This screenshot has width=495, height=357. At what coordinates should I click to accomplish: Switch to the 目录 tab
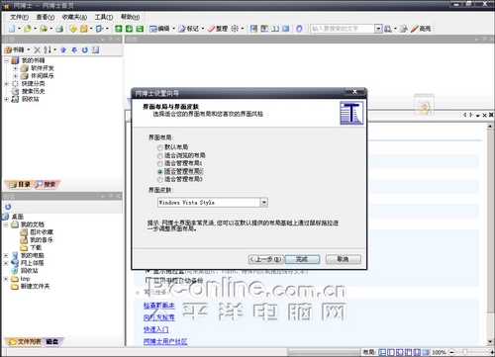(20, 184)
